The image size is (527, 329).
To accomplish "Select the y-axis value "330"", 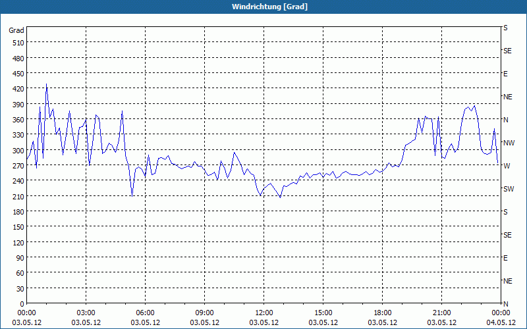I will click(18, 136).
